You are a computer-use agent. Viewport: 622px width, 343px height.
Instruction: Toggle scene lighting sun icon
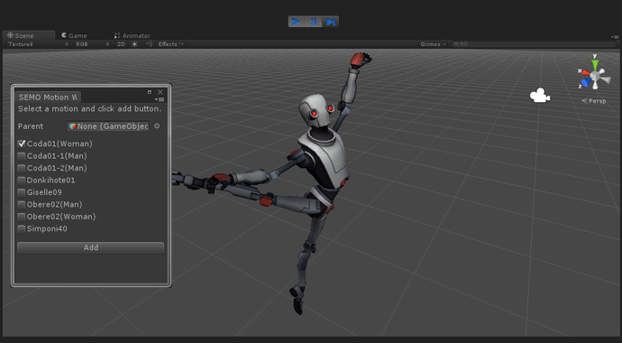(x=134, y=44)
